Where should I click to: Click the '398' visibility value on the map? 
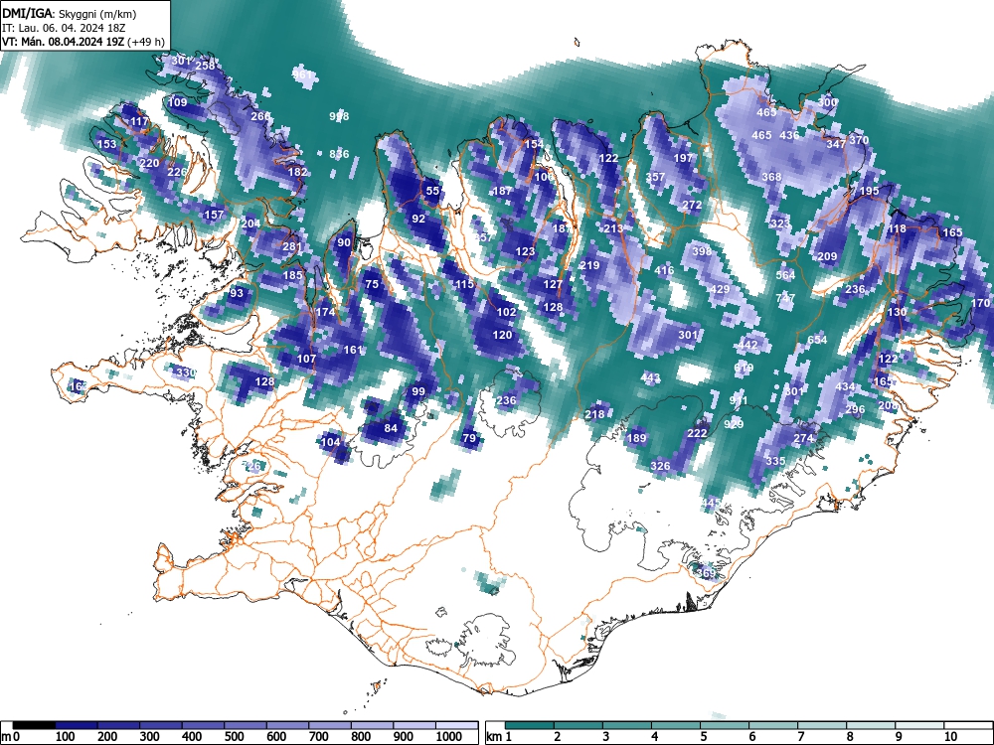point(701,251)
